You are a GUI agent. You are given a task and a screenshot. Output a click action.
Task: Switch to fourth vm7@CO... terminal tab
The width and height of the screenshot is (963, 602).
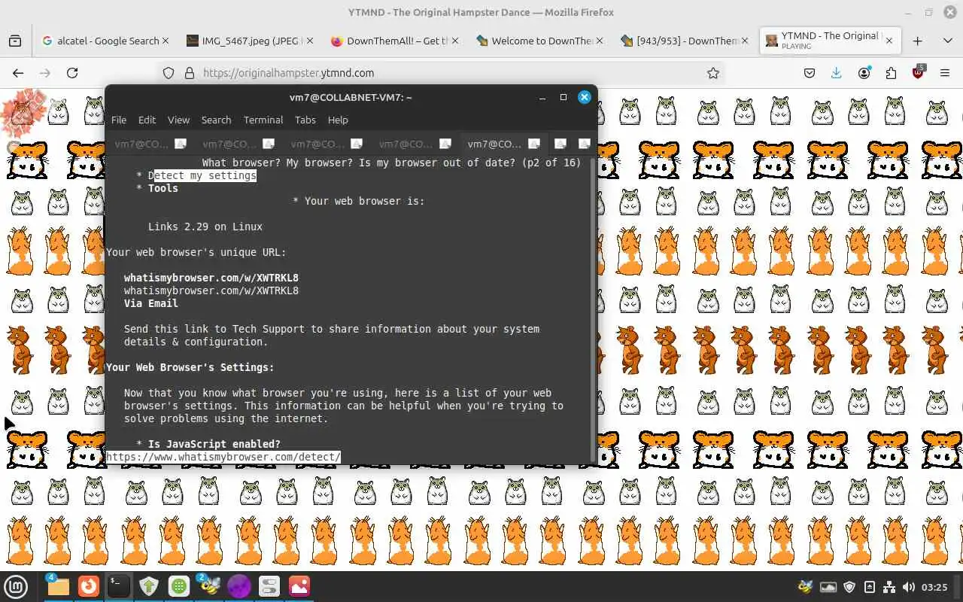click(406, 144)
